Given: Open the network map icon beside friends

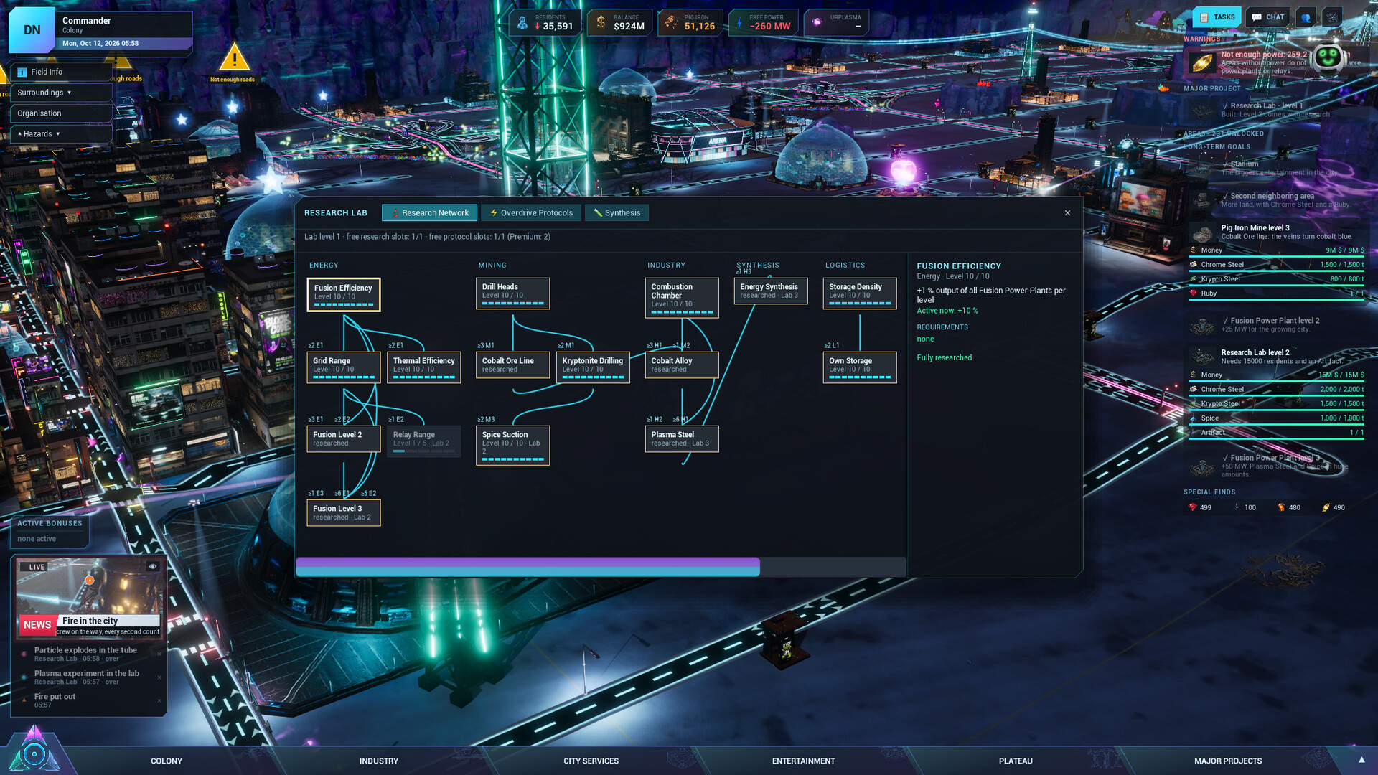Looking at the screenshot, I should [1332, 17].
